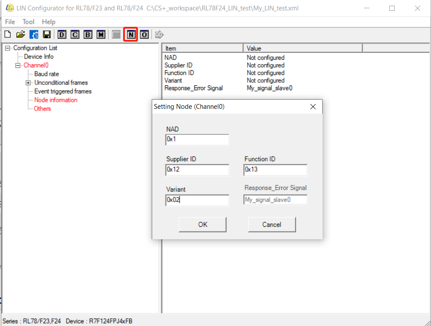Save with the floppy disk icon
Viewport: 431px width, 326px height.
47,35
